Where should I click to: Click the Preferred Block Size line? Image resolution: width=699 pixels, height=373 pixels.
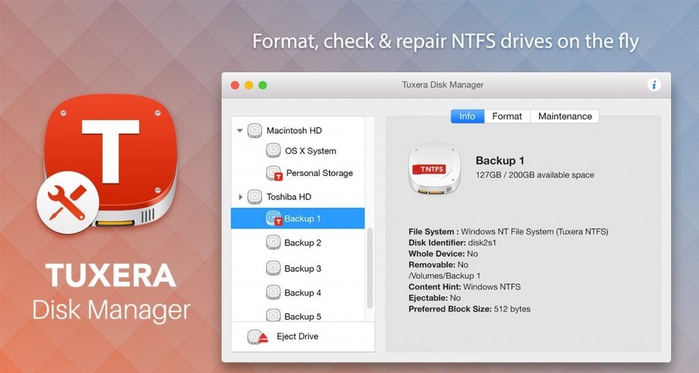tap(470, 309)
